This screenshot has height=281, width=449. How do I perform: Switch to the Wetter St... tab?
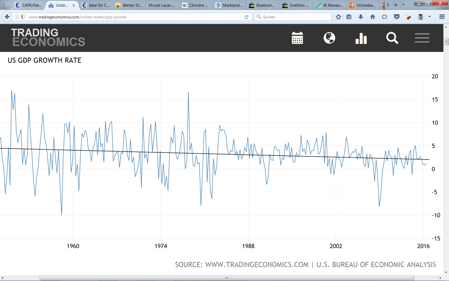(129, 5)
